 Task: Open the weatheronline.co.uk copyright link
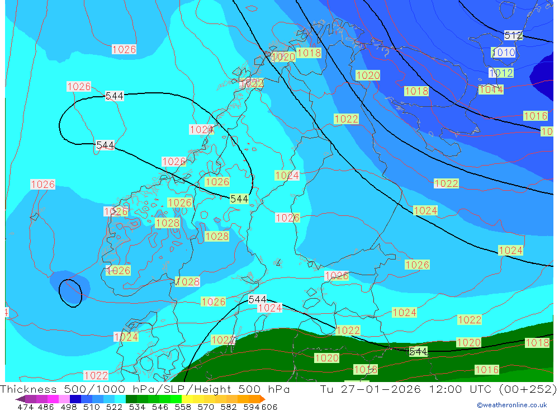click(x=511, y=405)
